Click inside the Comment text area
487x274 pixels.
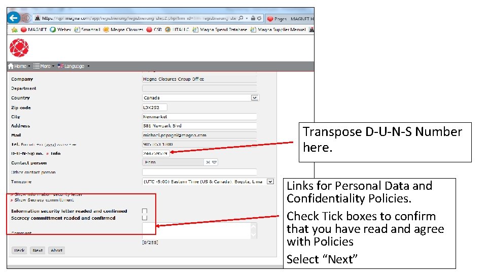[199, 231]
